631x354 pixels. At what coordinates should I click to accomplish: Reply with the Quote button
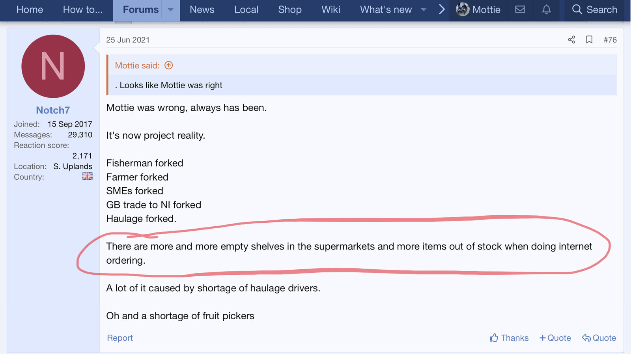599,338
